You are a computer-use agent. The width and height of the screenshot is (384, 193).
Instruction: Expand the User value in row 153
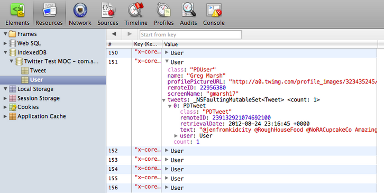[x=167, y=160]
